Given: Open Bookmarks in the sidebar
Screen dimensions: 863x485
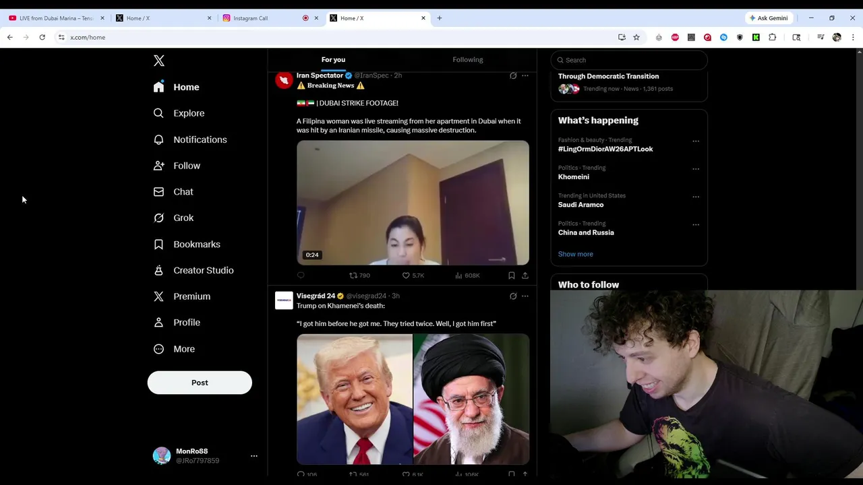Looking at the screenshot, I should pyautogui.click(x=187, y=244).
